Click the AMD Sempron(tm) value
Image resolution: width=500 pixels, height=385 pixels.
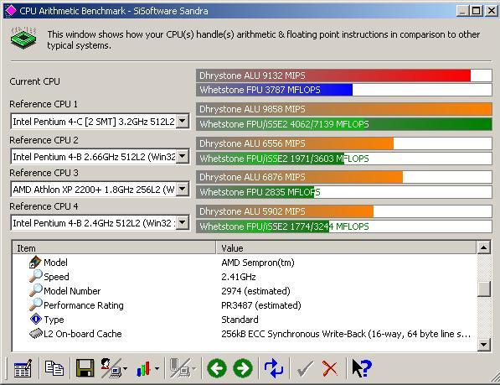[258, 263]
